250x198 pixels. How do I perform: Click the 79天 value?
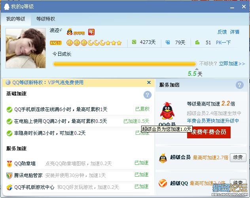coord(180,43)
